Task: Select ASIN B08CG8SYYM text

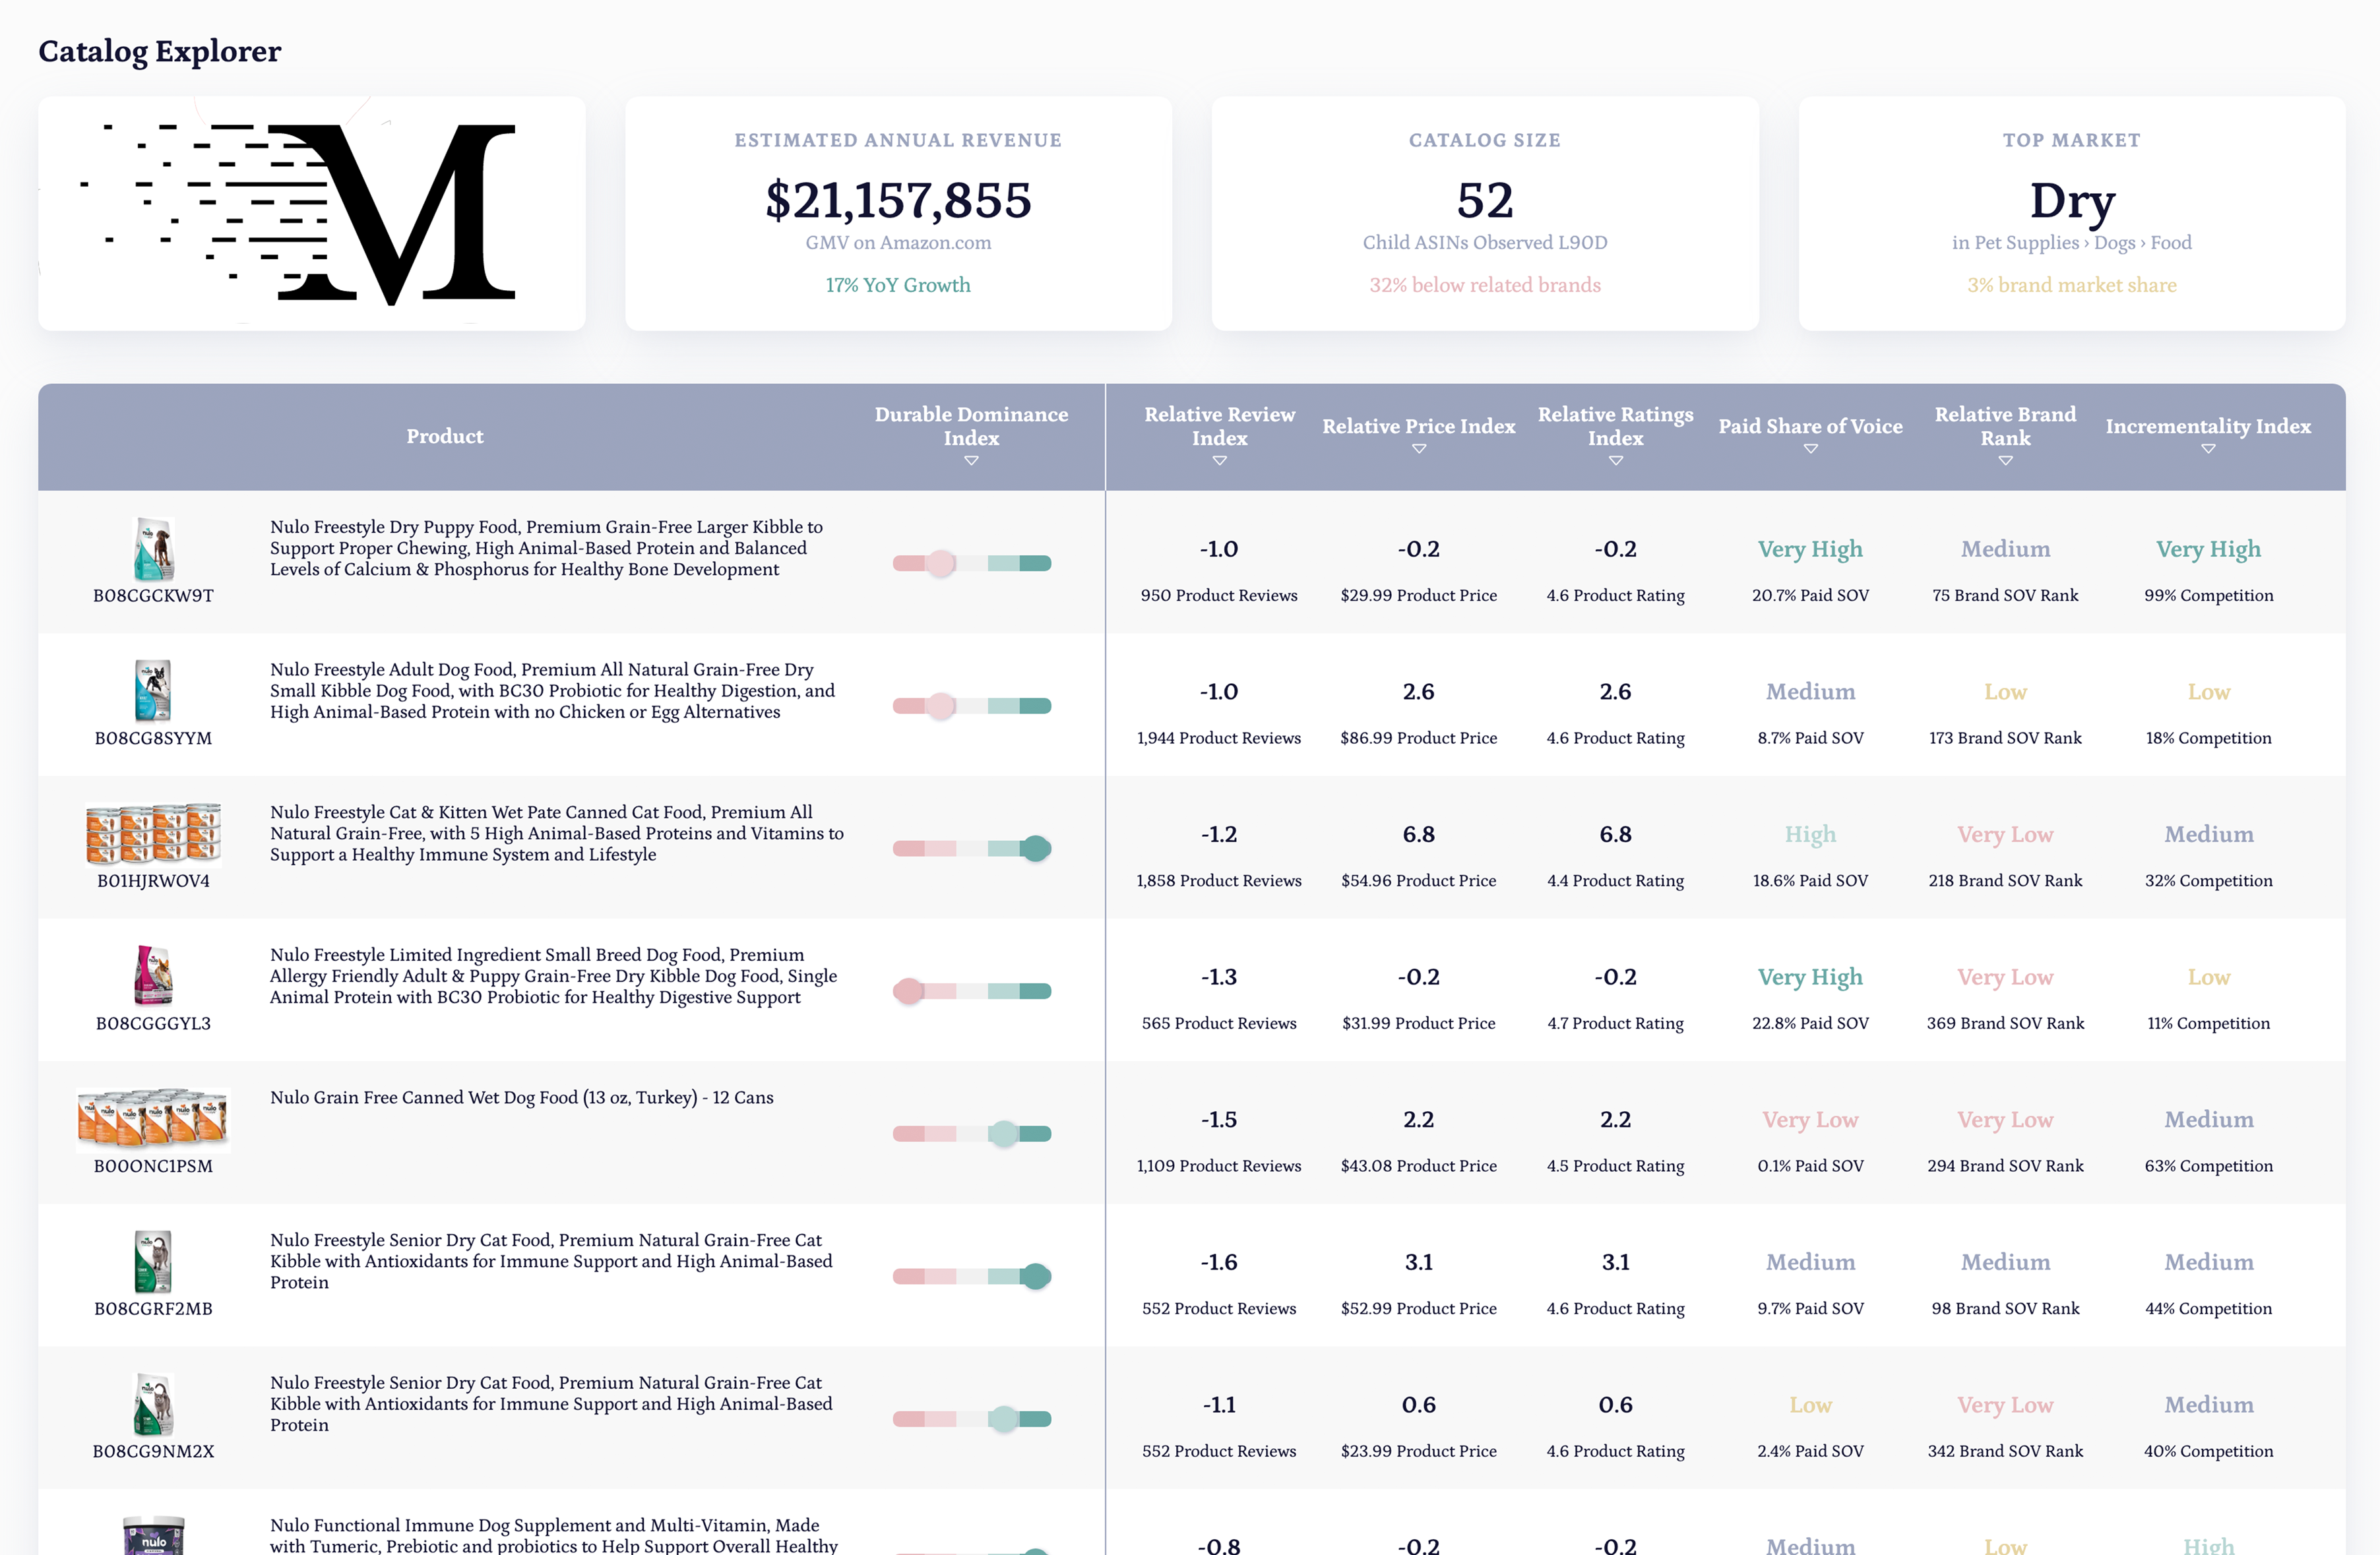Action: pos(153,738)
